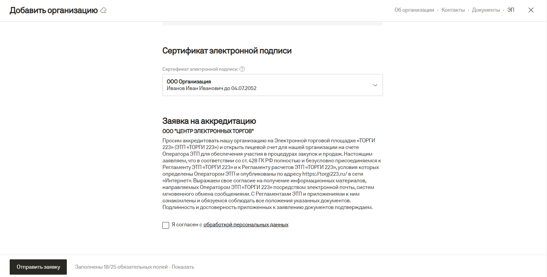
Task: Switch to the Документы section
Action: (486, 10)
